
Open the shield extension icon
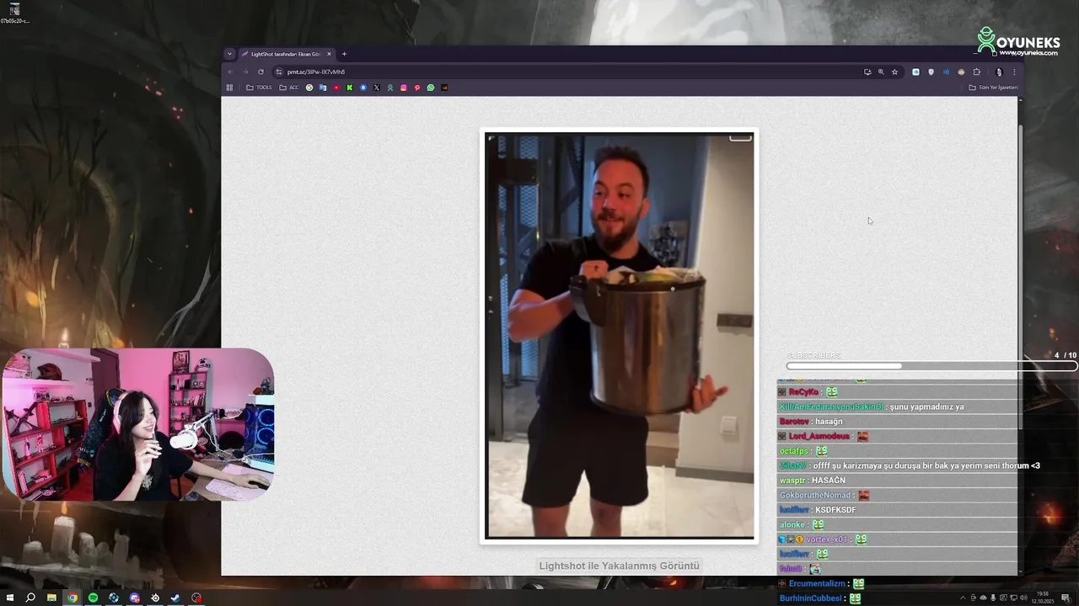click(x=931, y=72)
